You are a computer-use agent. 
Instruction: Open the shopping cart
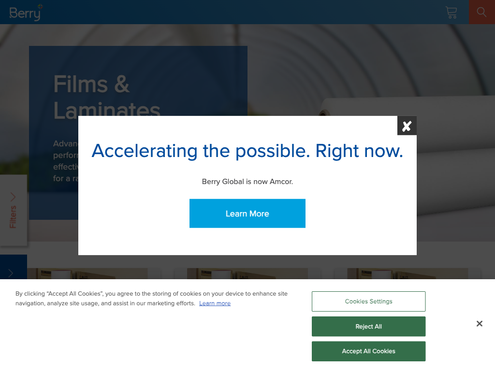click(451, 13)
